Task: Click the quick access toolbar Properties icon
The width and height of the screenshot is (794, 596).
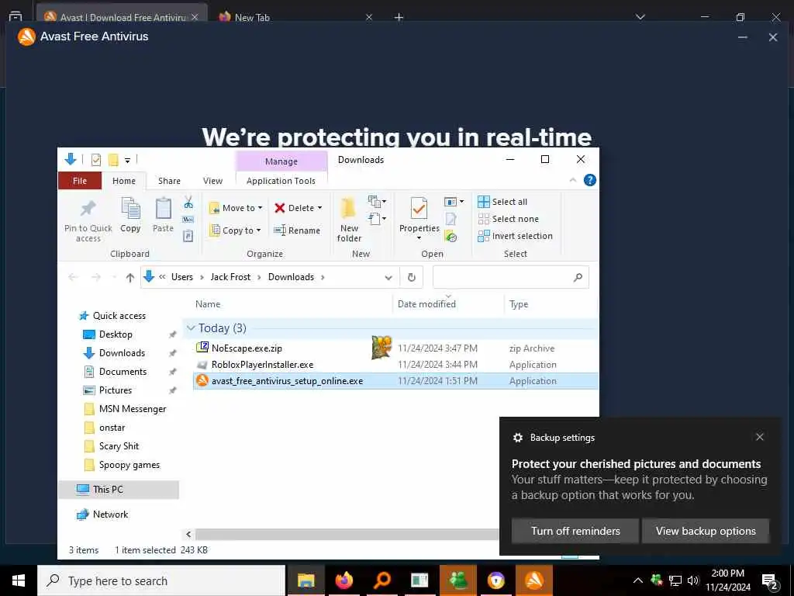Action: coord(95,160)
